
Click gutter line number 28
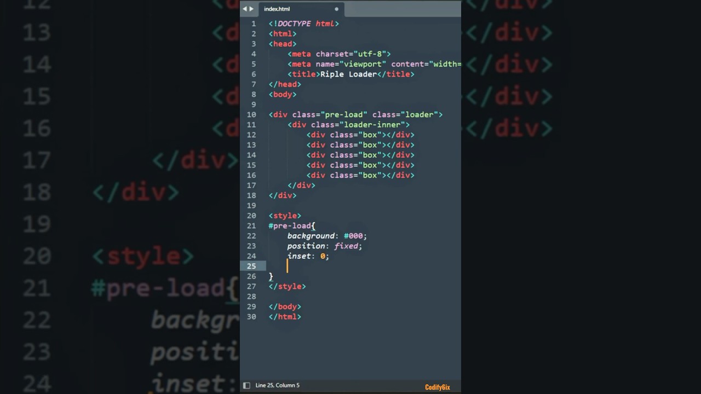[x=251, y=297]
